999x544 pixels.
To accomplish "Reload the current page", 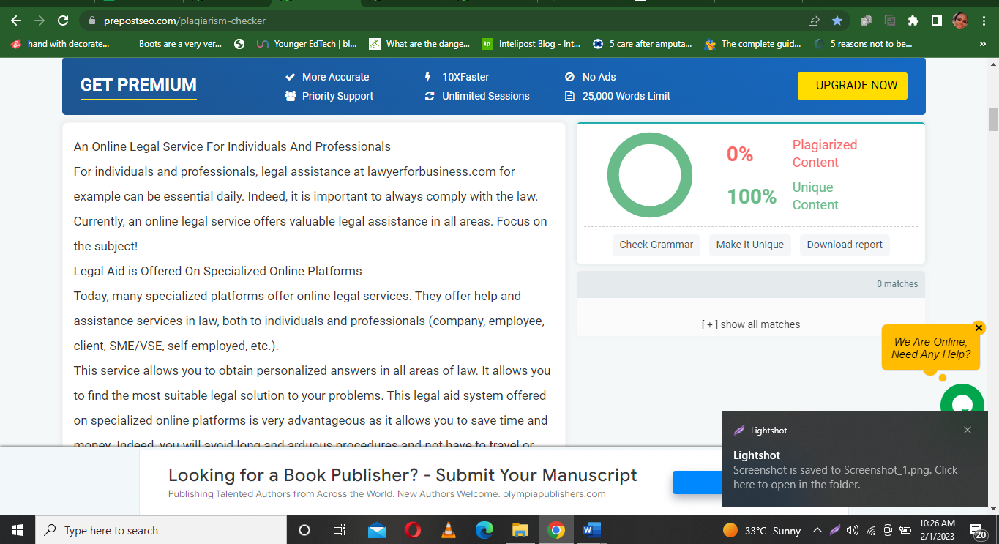I will pyautogui.click(x=63, y=21).
